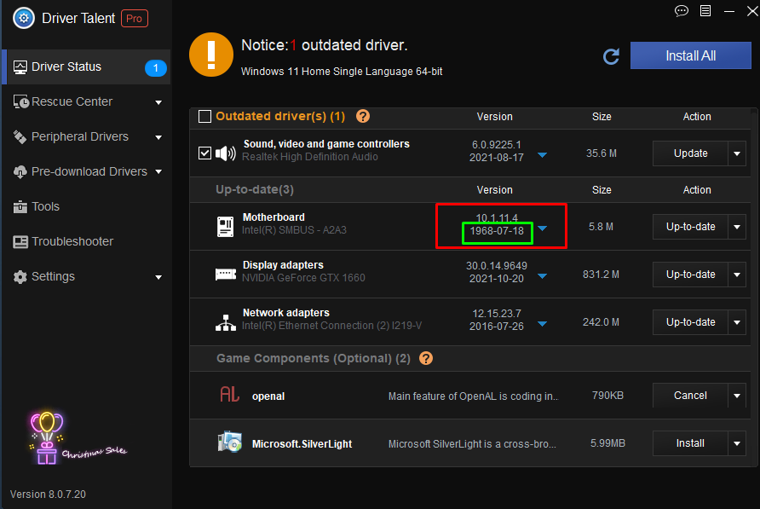Open Troubleshooter in the sidebar
760x509 pixels.
pos(86,241)
